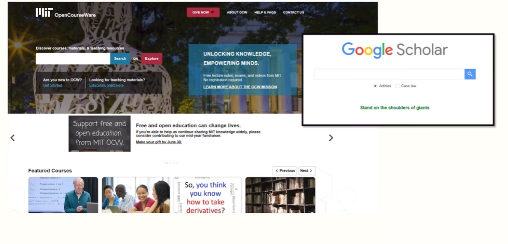
Task: Open the derivatives featured course thumbnail
Action: tap(207, 195)
